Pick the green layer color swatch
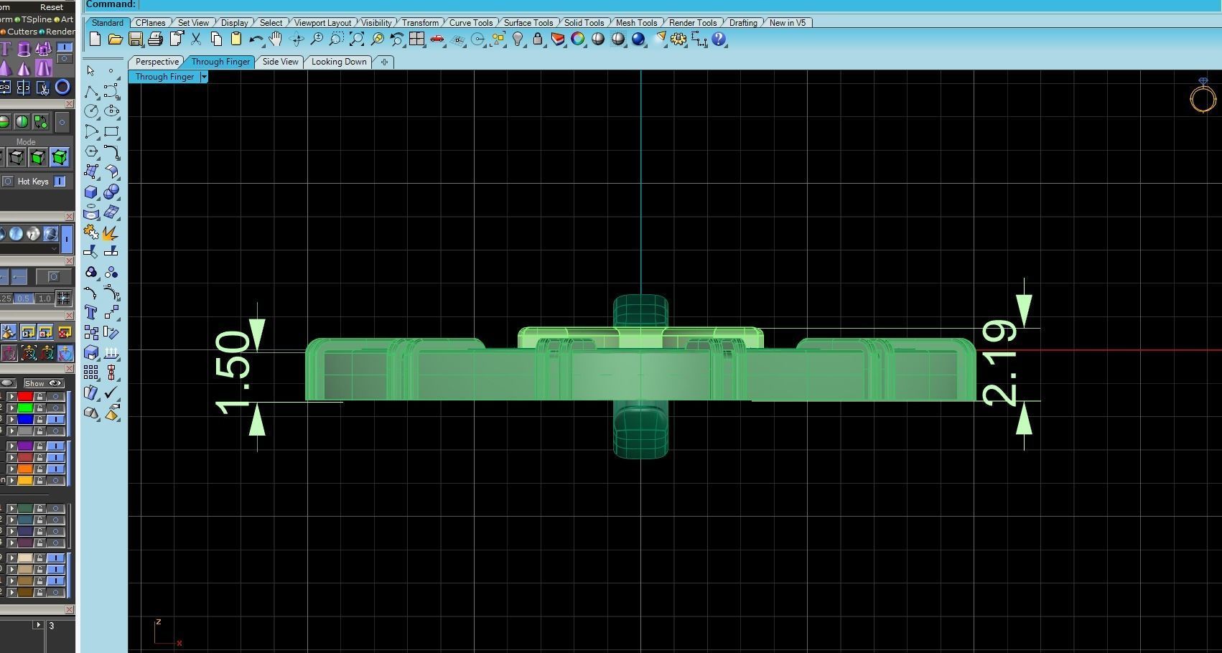The height and width of the screenshot is (653, 1222). point(25,408)
